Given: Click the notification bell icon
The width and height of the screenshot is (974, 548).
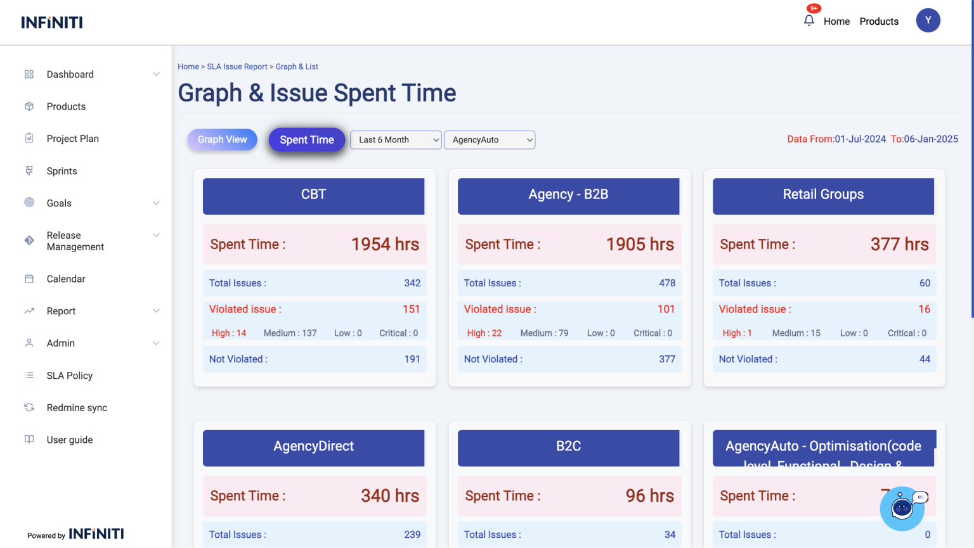Looking at the screenshot, I should tap(808, 21).
